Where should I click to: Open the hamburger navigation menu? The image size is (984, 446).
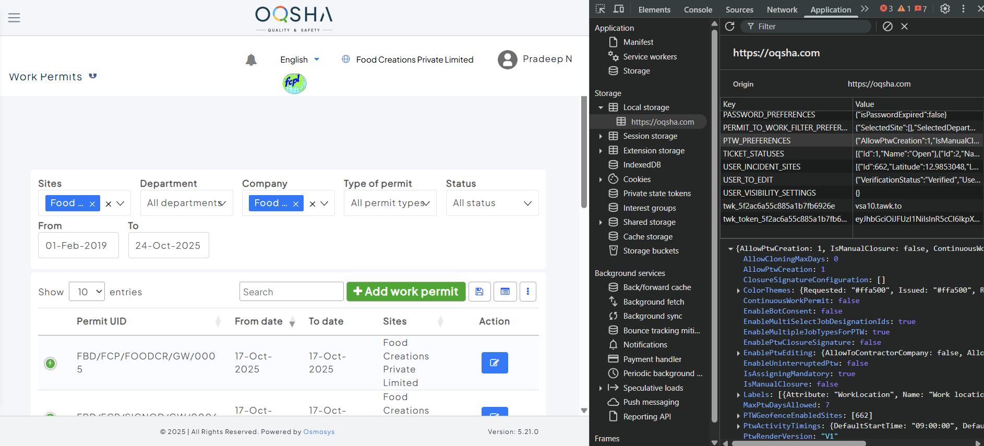14,18
